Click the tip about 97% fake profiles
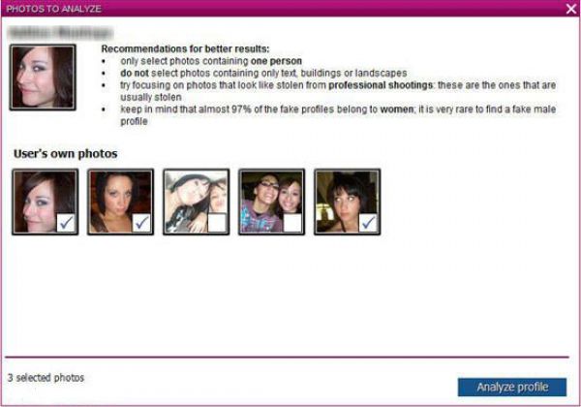The height and width of the screenshot is (407, 581). click(338, 115)
